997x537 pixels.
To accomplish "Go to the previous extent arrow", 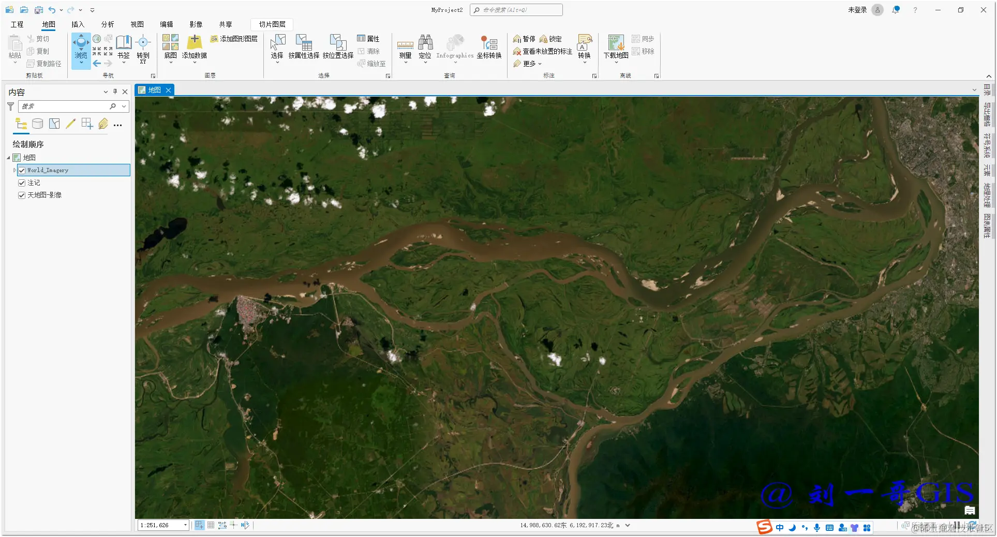I will click(97, 64).
